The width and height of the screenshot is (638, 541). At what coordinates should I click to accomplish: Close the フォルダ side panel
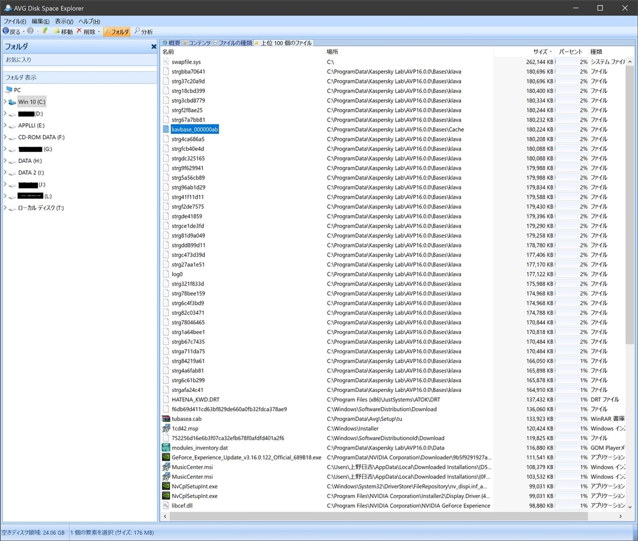[x=154, y=46]
